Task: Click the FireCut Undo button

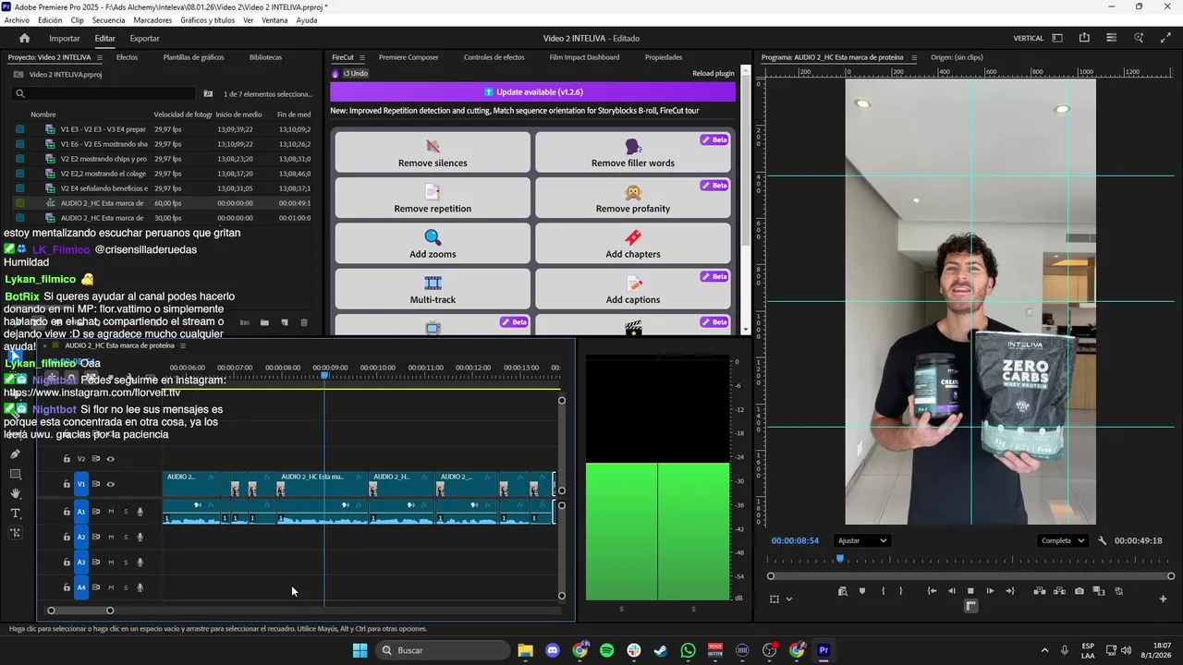Action: point(356,74)
